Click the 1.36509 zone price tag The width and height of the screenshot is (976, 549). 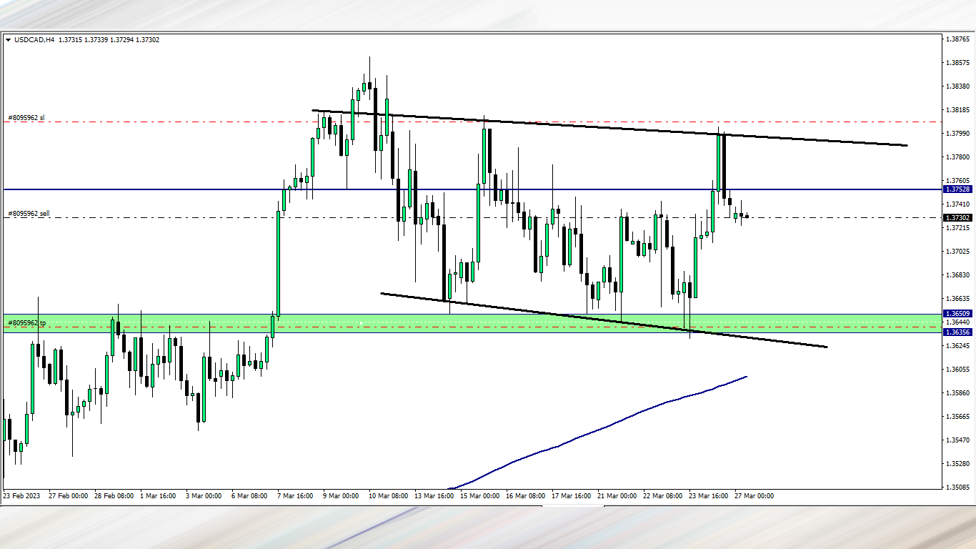click(x=957, y=313)
